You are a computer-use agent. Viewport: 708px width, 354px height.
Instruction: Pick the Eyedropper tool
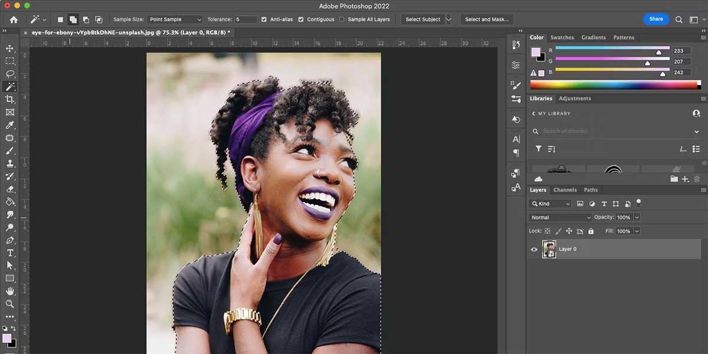click(x=10, y=125)
